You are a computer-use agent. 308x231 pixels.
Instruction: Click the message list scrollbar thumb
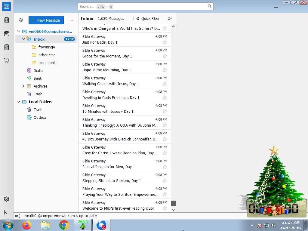(173, 203)
